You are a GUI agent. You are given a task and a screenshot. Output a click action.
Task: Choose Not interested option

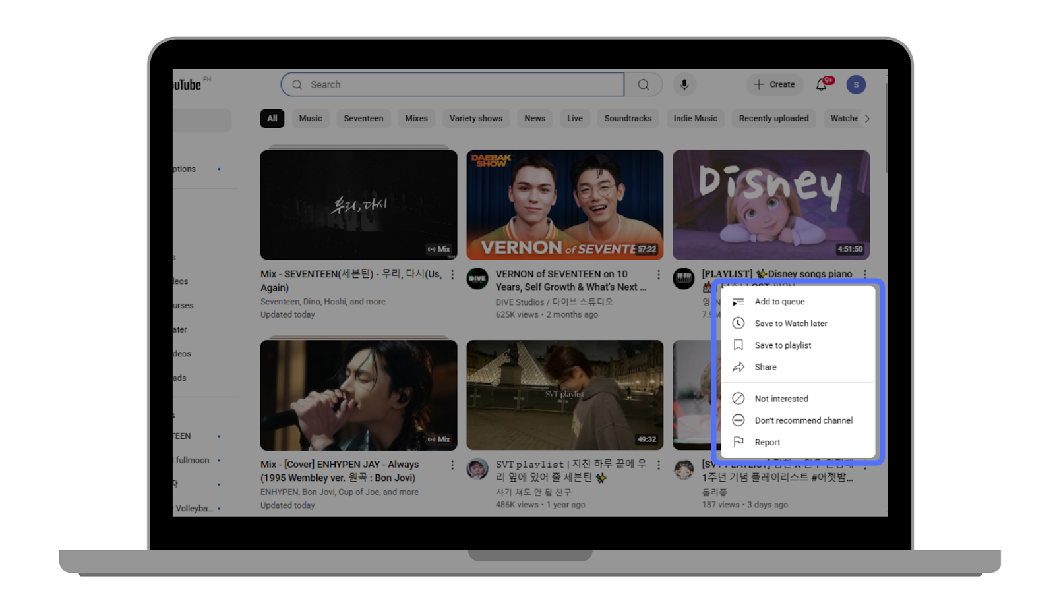[798, 399]
